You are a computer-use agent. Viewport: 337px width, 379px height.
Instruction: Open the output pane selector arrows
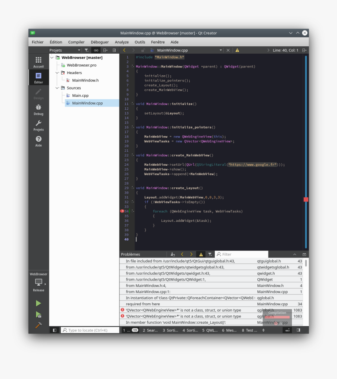click(263, 330)
